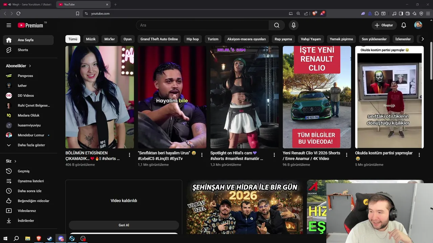Click the Ara search input field
Viewport: 433px width, 243px height.
tap(202, 25)
